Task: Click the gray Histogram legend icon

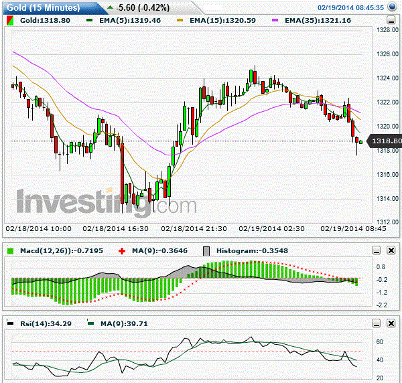Action: click(x=206, y=251)
